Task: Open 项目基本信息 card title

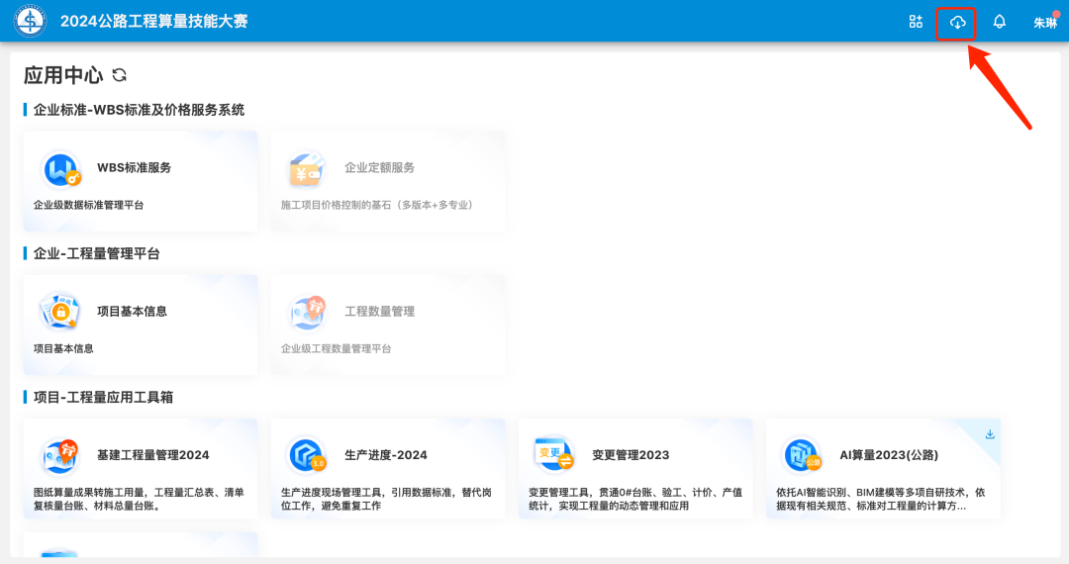Action: (x=132, y=312)
